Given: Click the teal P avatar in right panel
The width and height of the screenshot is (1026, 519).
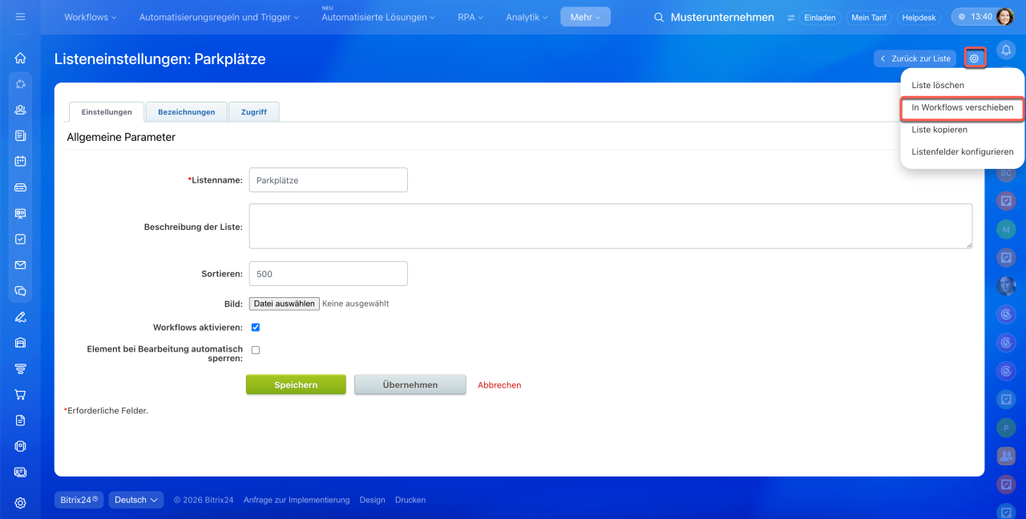Looking at the screenshot, I should [1006, 428].
